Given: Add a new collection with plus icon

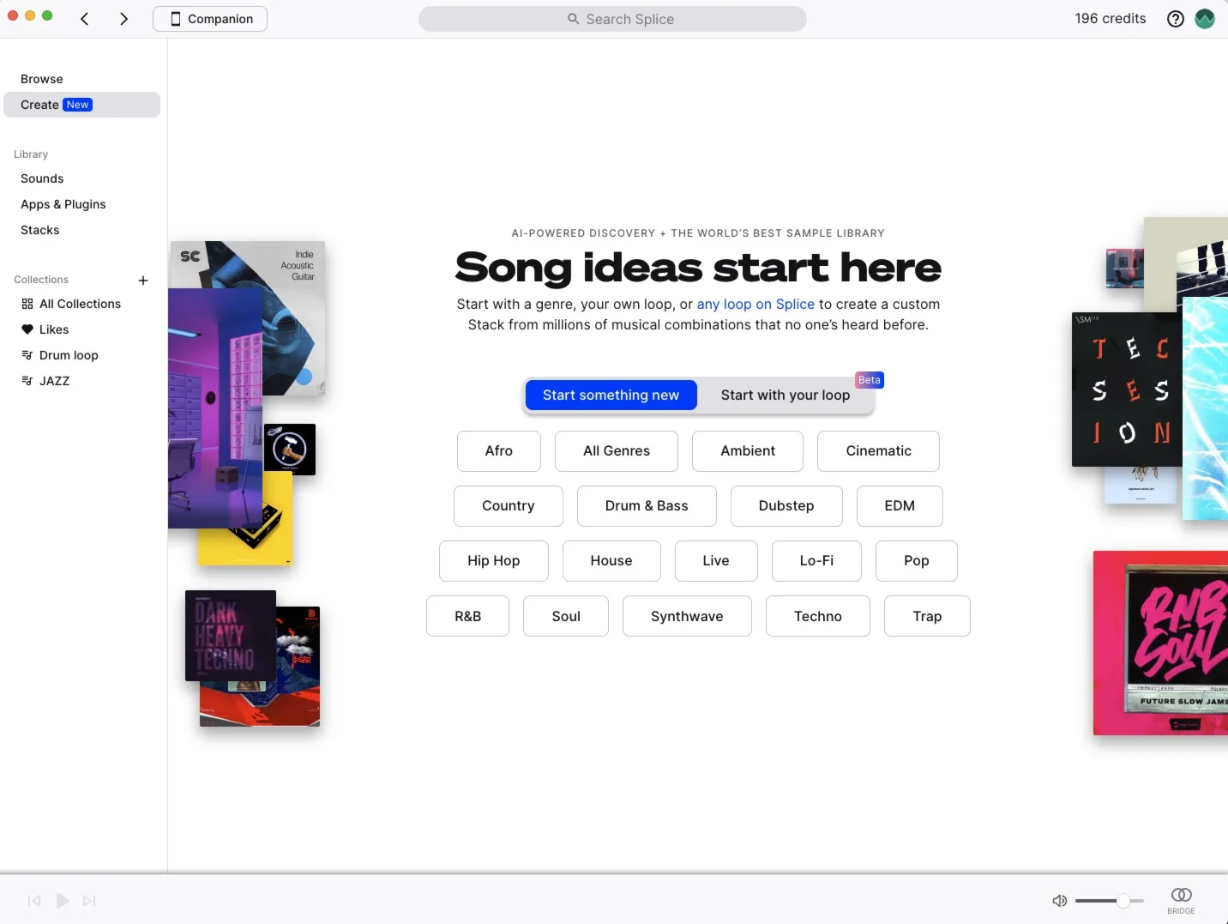Looking at the screenshot, I should (143, 281).
